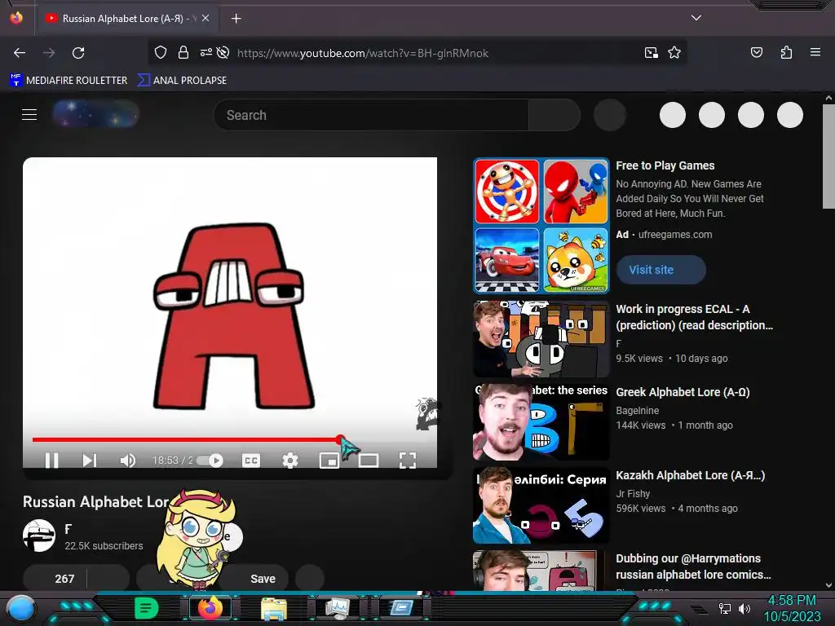Open Firefox icon on taskbar
The height and width of the screenshot is (626, 835).
[210, 608]
